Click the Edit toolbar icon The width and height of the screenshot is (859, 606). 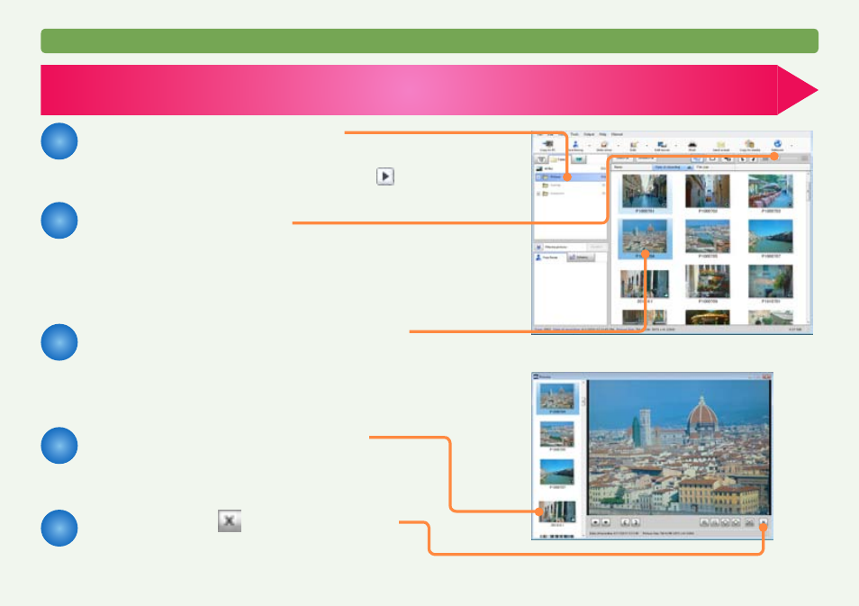(x=634, y=144)
